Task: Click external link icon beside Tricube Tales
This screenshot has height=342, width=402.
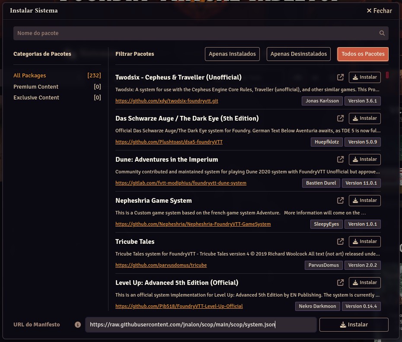Action: [340, 242]
